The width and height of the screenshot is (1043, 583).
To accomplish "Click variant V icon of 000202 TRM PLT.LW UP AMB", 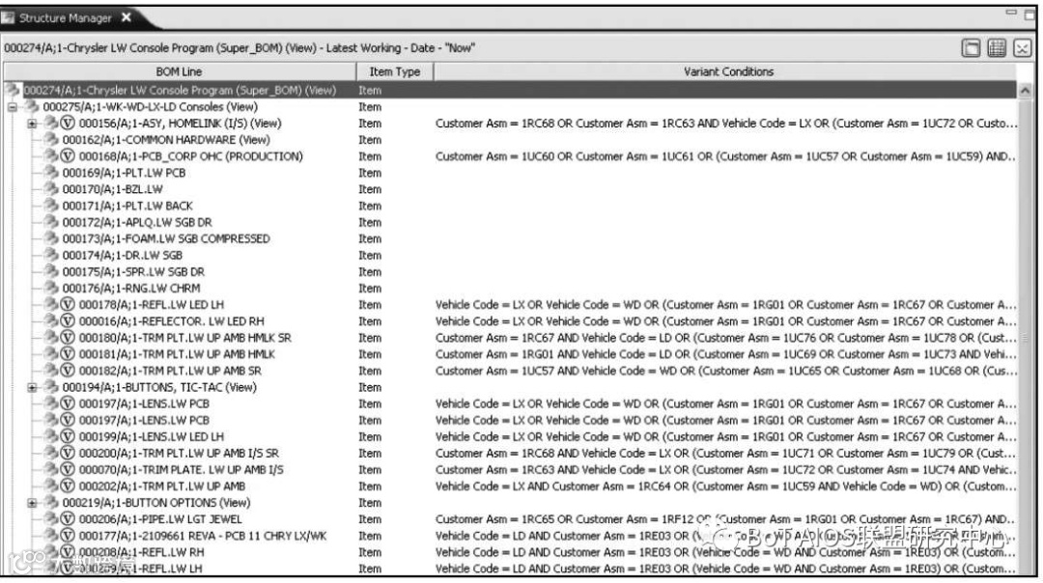I will [68, 486].
